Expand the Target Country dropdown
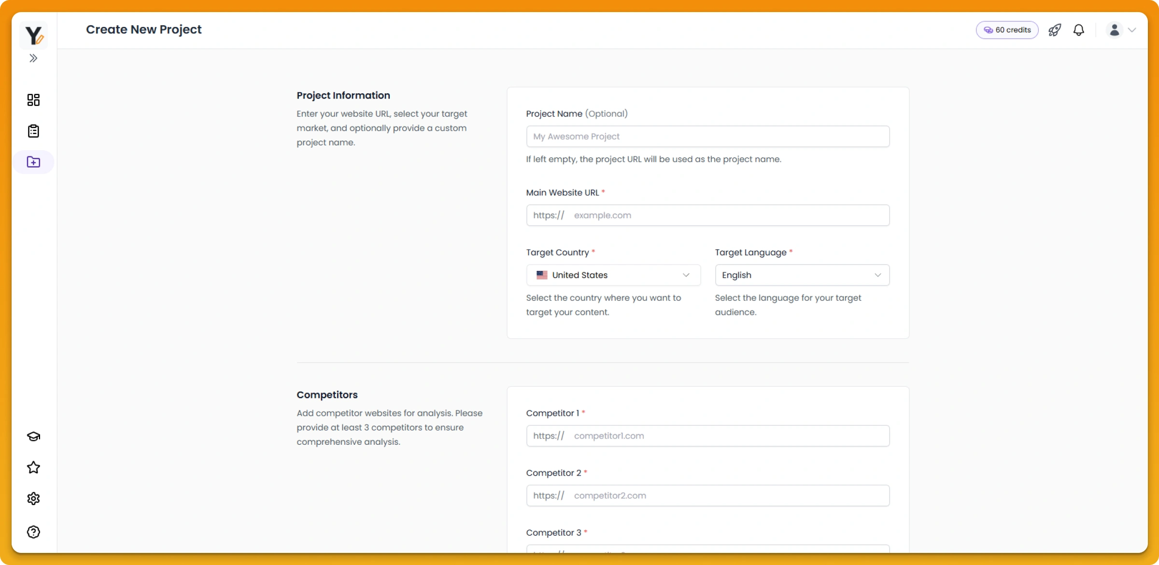Viewport: 1159px width, 565px height. pyautogui.click(x=613, y=275)
